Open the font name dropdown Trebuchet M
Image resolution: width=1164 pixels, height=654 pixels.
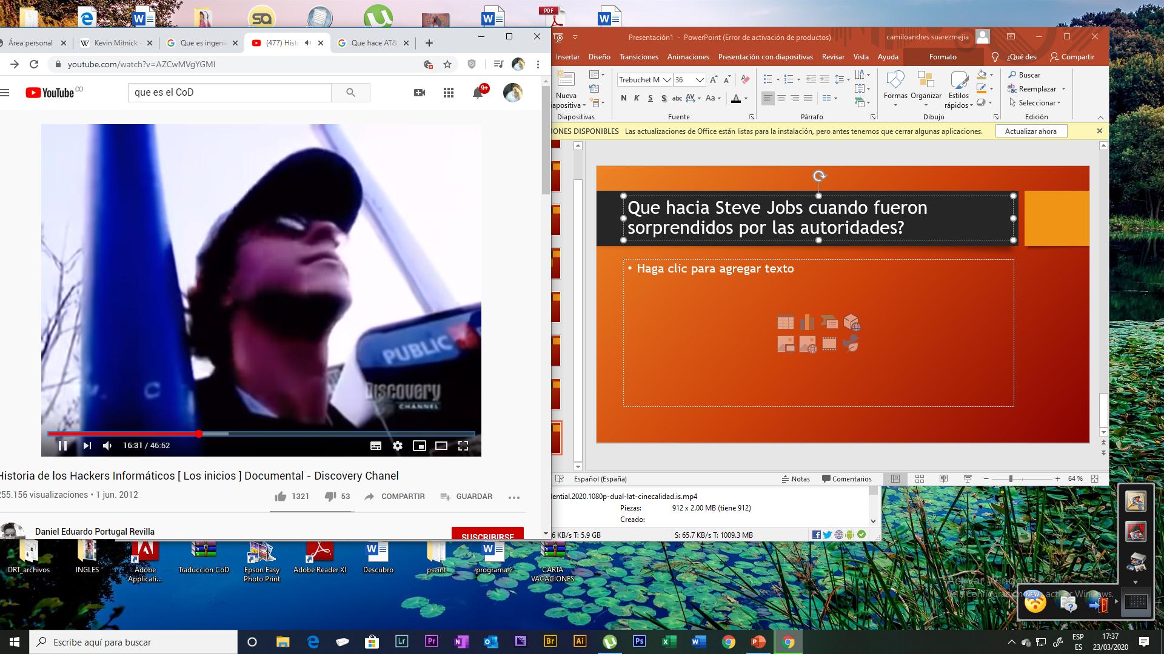pos(667,80)
